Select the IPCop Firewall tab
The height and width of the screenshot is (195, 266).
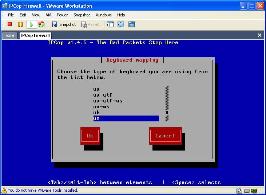coord(35,35)
